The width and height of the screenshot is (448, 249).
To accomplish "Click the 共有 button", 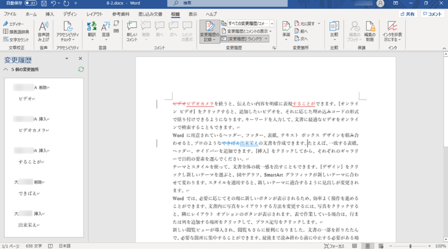I will [x=408, y=14].
